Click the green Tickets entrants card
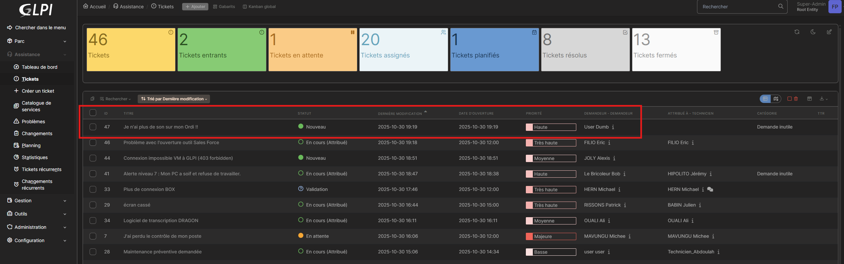 (222, 50)
